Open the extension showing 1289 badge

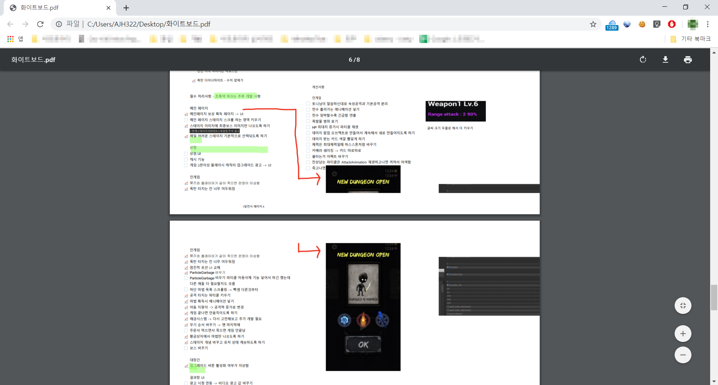click(612, 25)
